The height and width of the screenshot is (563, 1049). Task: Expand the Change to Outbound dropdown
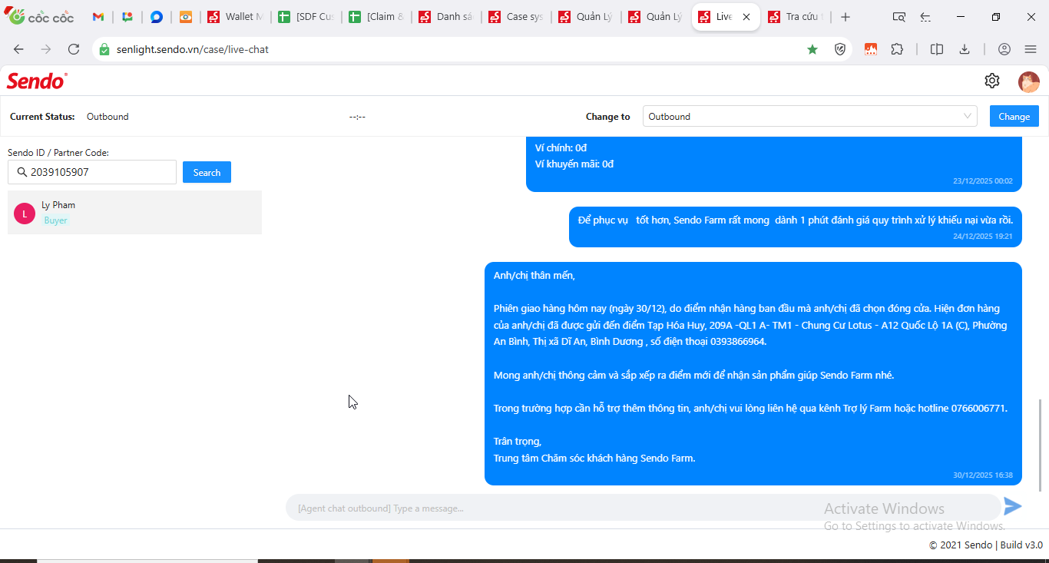[809, 116]
